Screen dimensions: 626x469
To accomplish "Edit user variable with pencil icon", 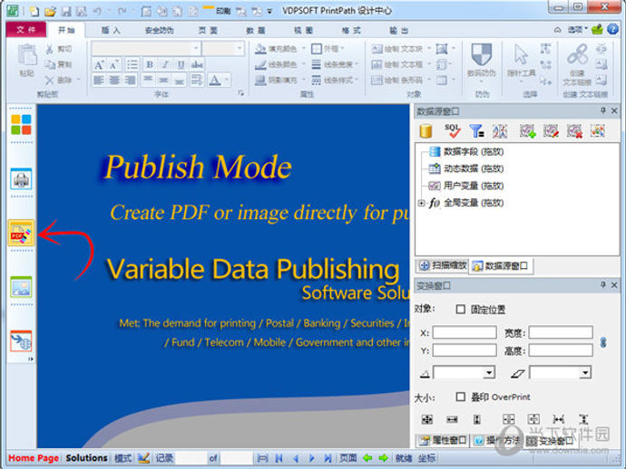I will tap(551, 130).
